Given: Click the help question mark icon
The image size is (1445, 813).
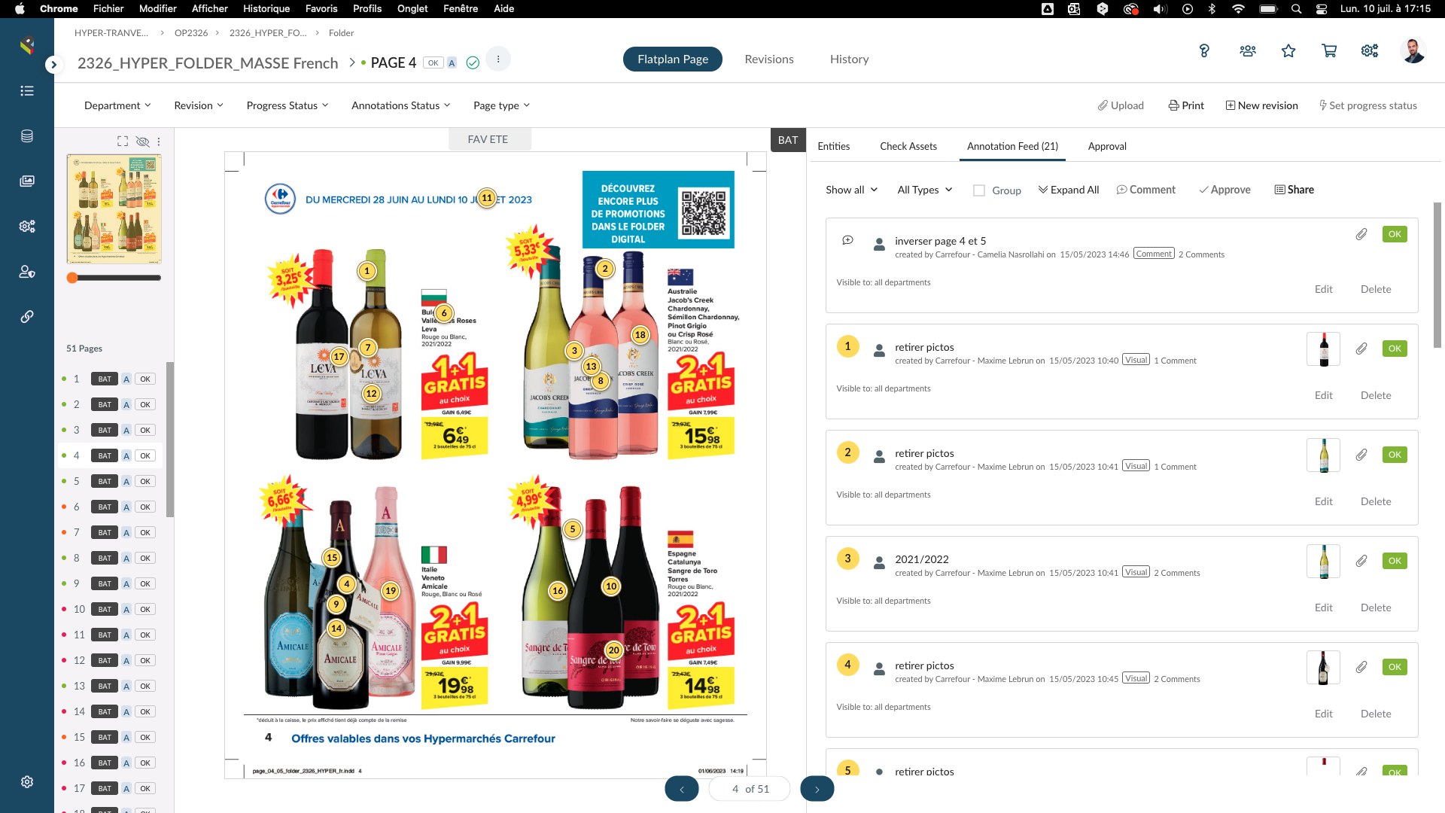Looking at the screenshot, I should pyautogui.click(x=1204, y=50).
